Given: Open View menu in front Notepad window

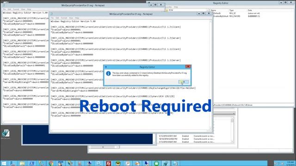Looking at the screenshot, I should [71, 18].
